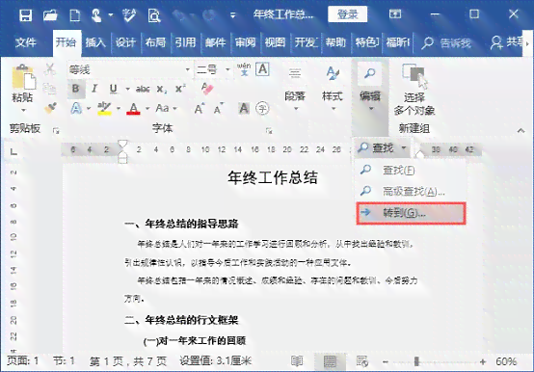Screen dimensions: 534x372
Task: Expand the 查找 find split-button arrow
Action: pos(404,148)
